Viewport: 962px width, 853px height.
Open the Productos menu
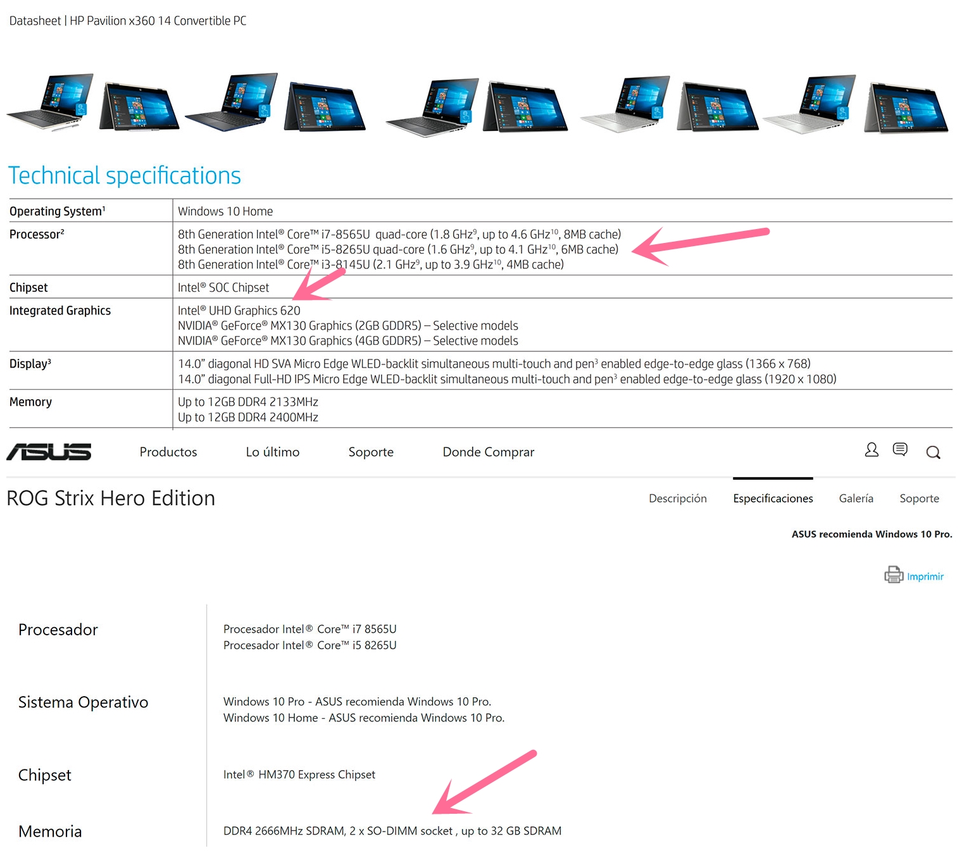click(x=168, y=452)
